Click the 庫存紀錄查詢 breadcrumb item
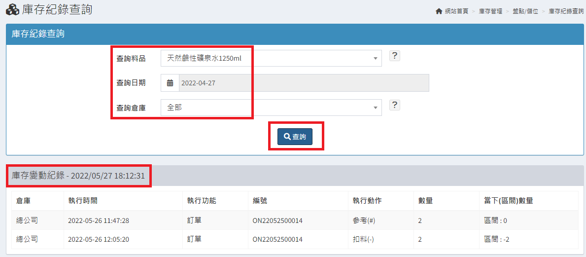This screenshot has width=586, height=257. point(566,11)
